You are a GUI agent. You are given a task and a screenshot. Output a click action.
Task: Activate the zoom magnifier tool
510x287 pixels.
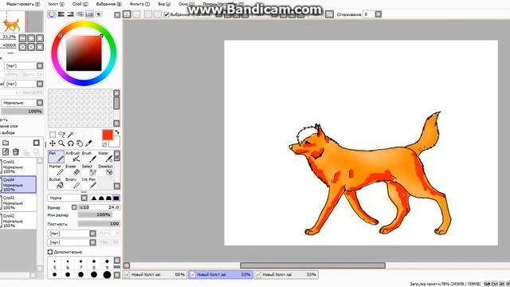(x=61, y=143)
